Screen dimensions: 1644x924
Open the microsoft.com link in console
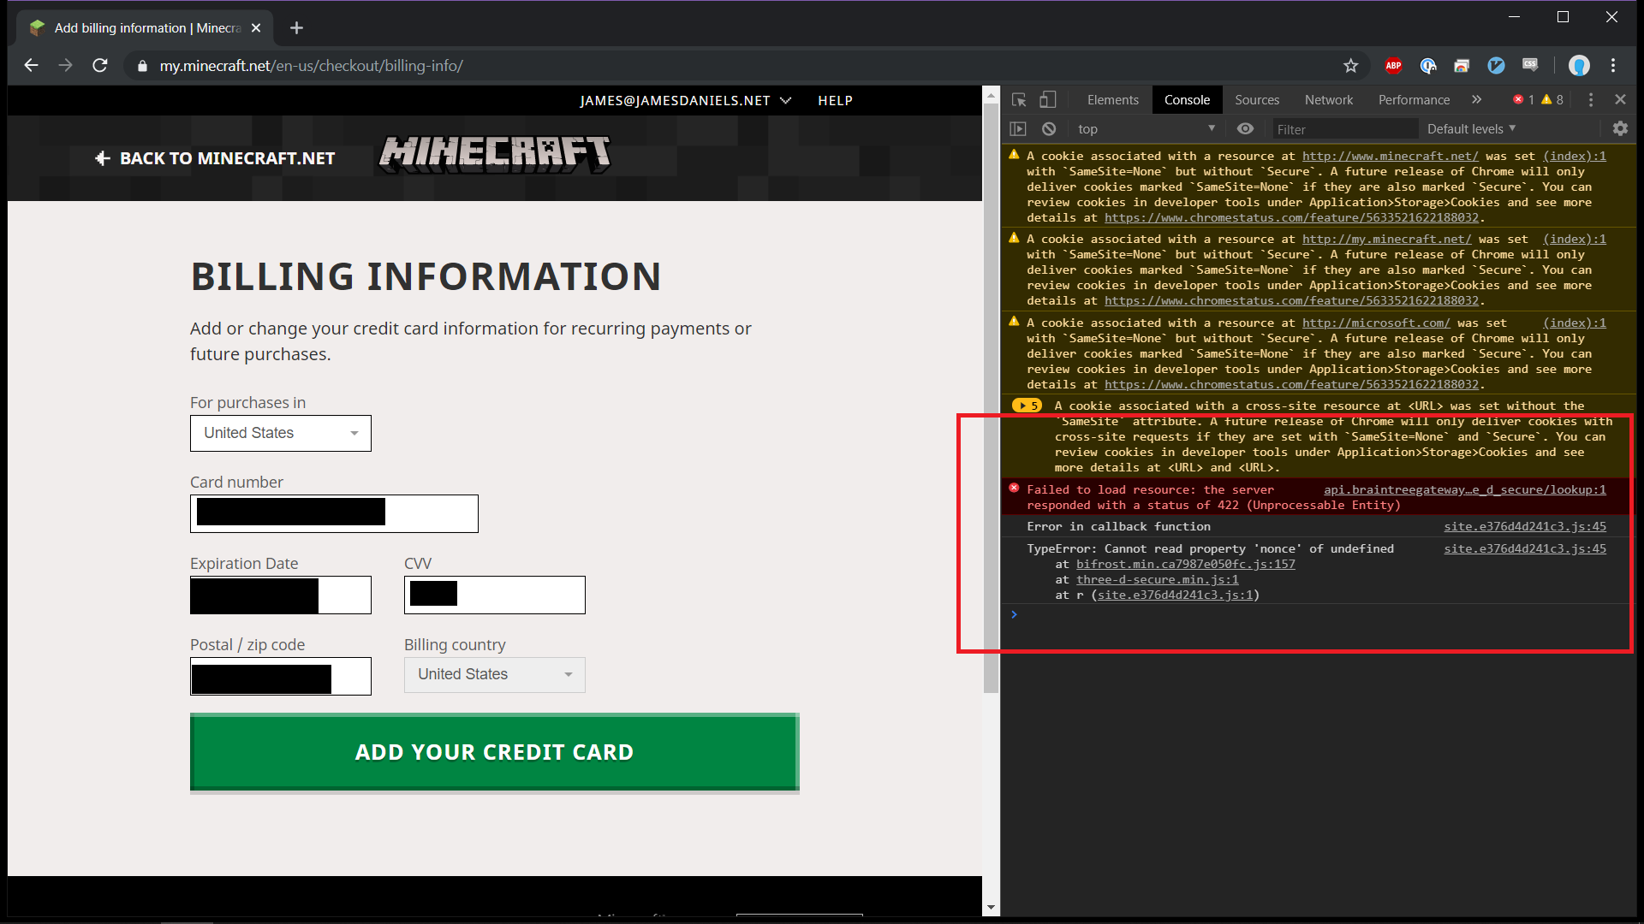1376,323
